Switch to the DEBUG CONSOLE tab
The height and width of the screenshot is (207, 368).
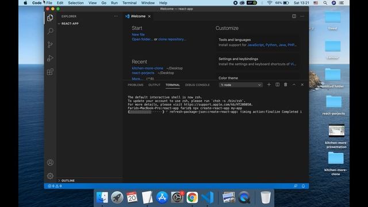point(197,85)
